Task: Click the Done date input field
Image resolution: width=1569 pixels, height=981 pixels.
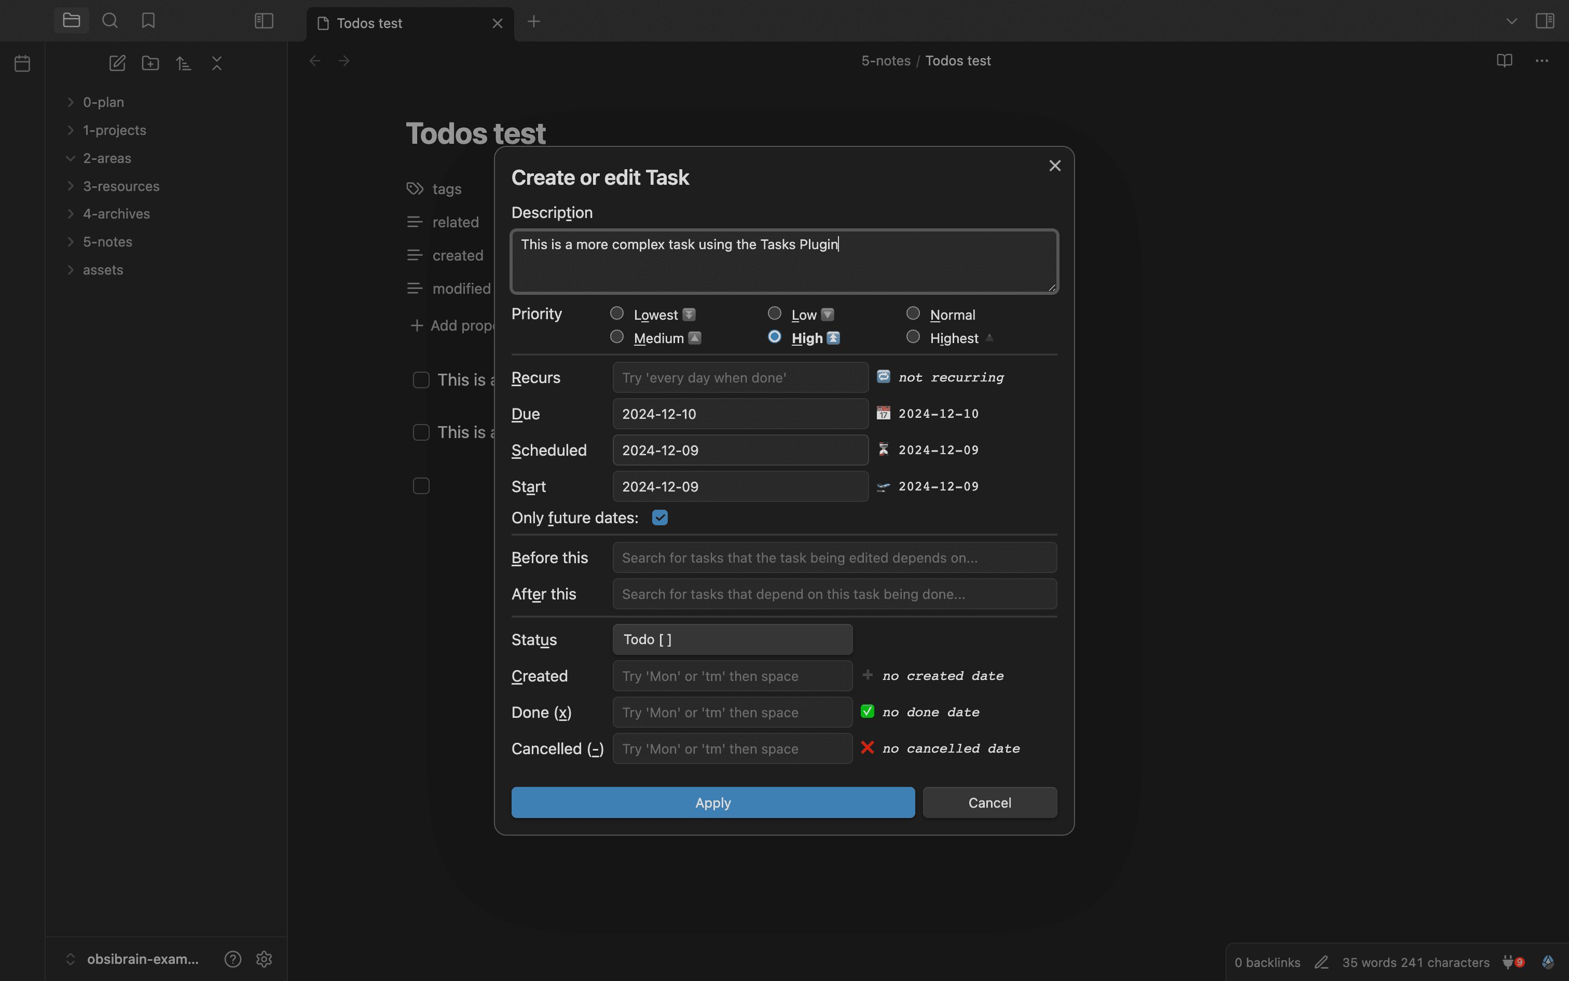Action: pyautogui.click(x=733, y=712)
